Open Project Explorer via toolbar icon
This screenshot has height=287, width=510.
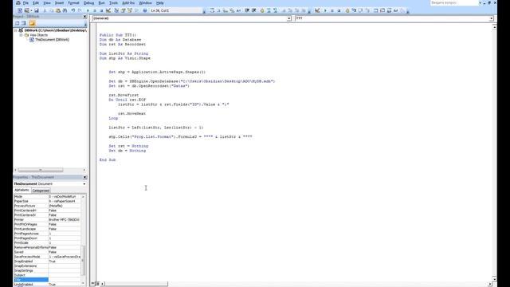pyautogui.click(x=116, y=10)
